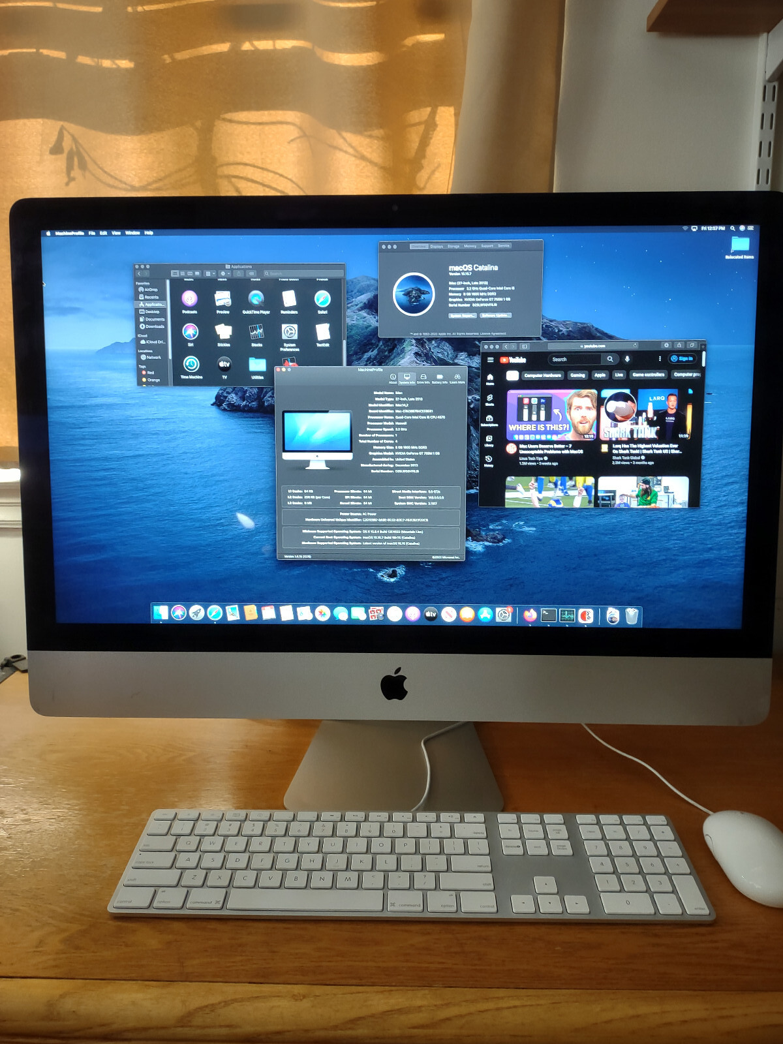Select Live chip on YouTube

tap(619, 375)
